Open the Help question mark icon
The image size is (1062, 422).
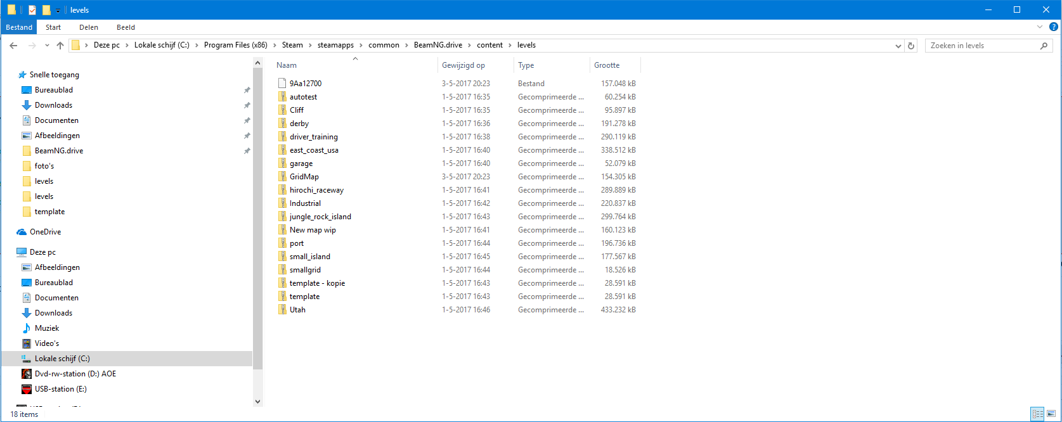1054,27
